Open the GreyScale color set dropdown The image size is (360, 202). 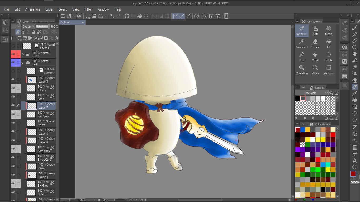coord(312,93)
